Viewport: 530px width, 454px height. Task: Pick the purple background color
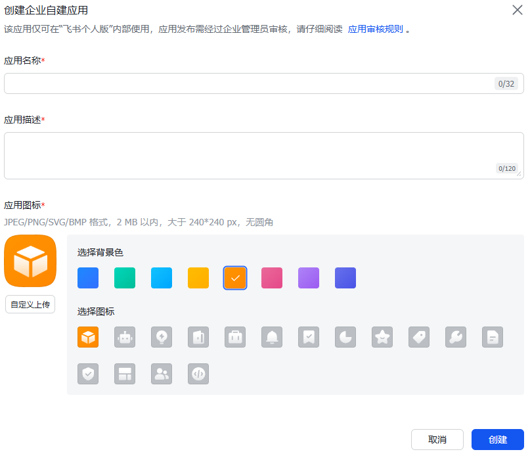[x=309, y=278]
